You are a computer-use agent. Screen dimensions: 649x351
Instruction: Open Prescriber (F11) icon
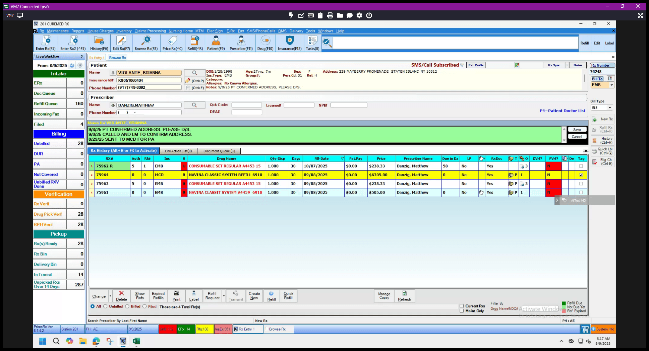click(x=241, y=43)
